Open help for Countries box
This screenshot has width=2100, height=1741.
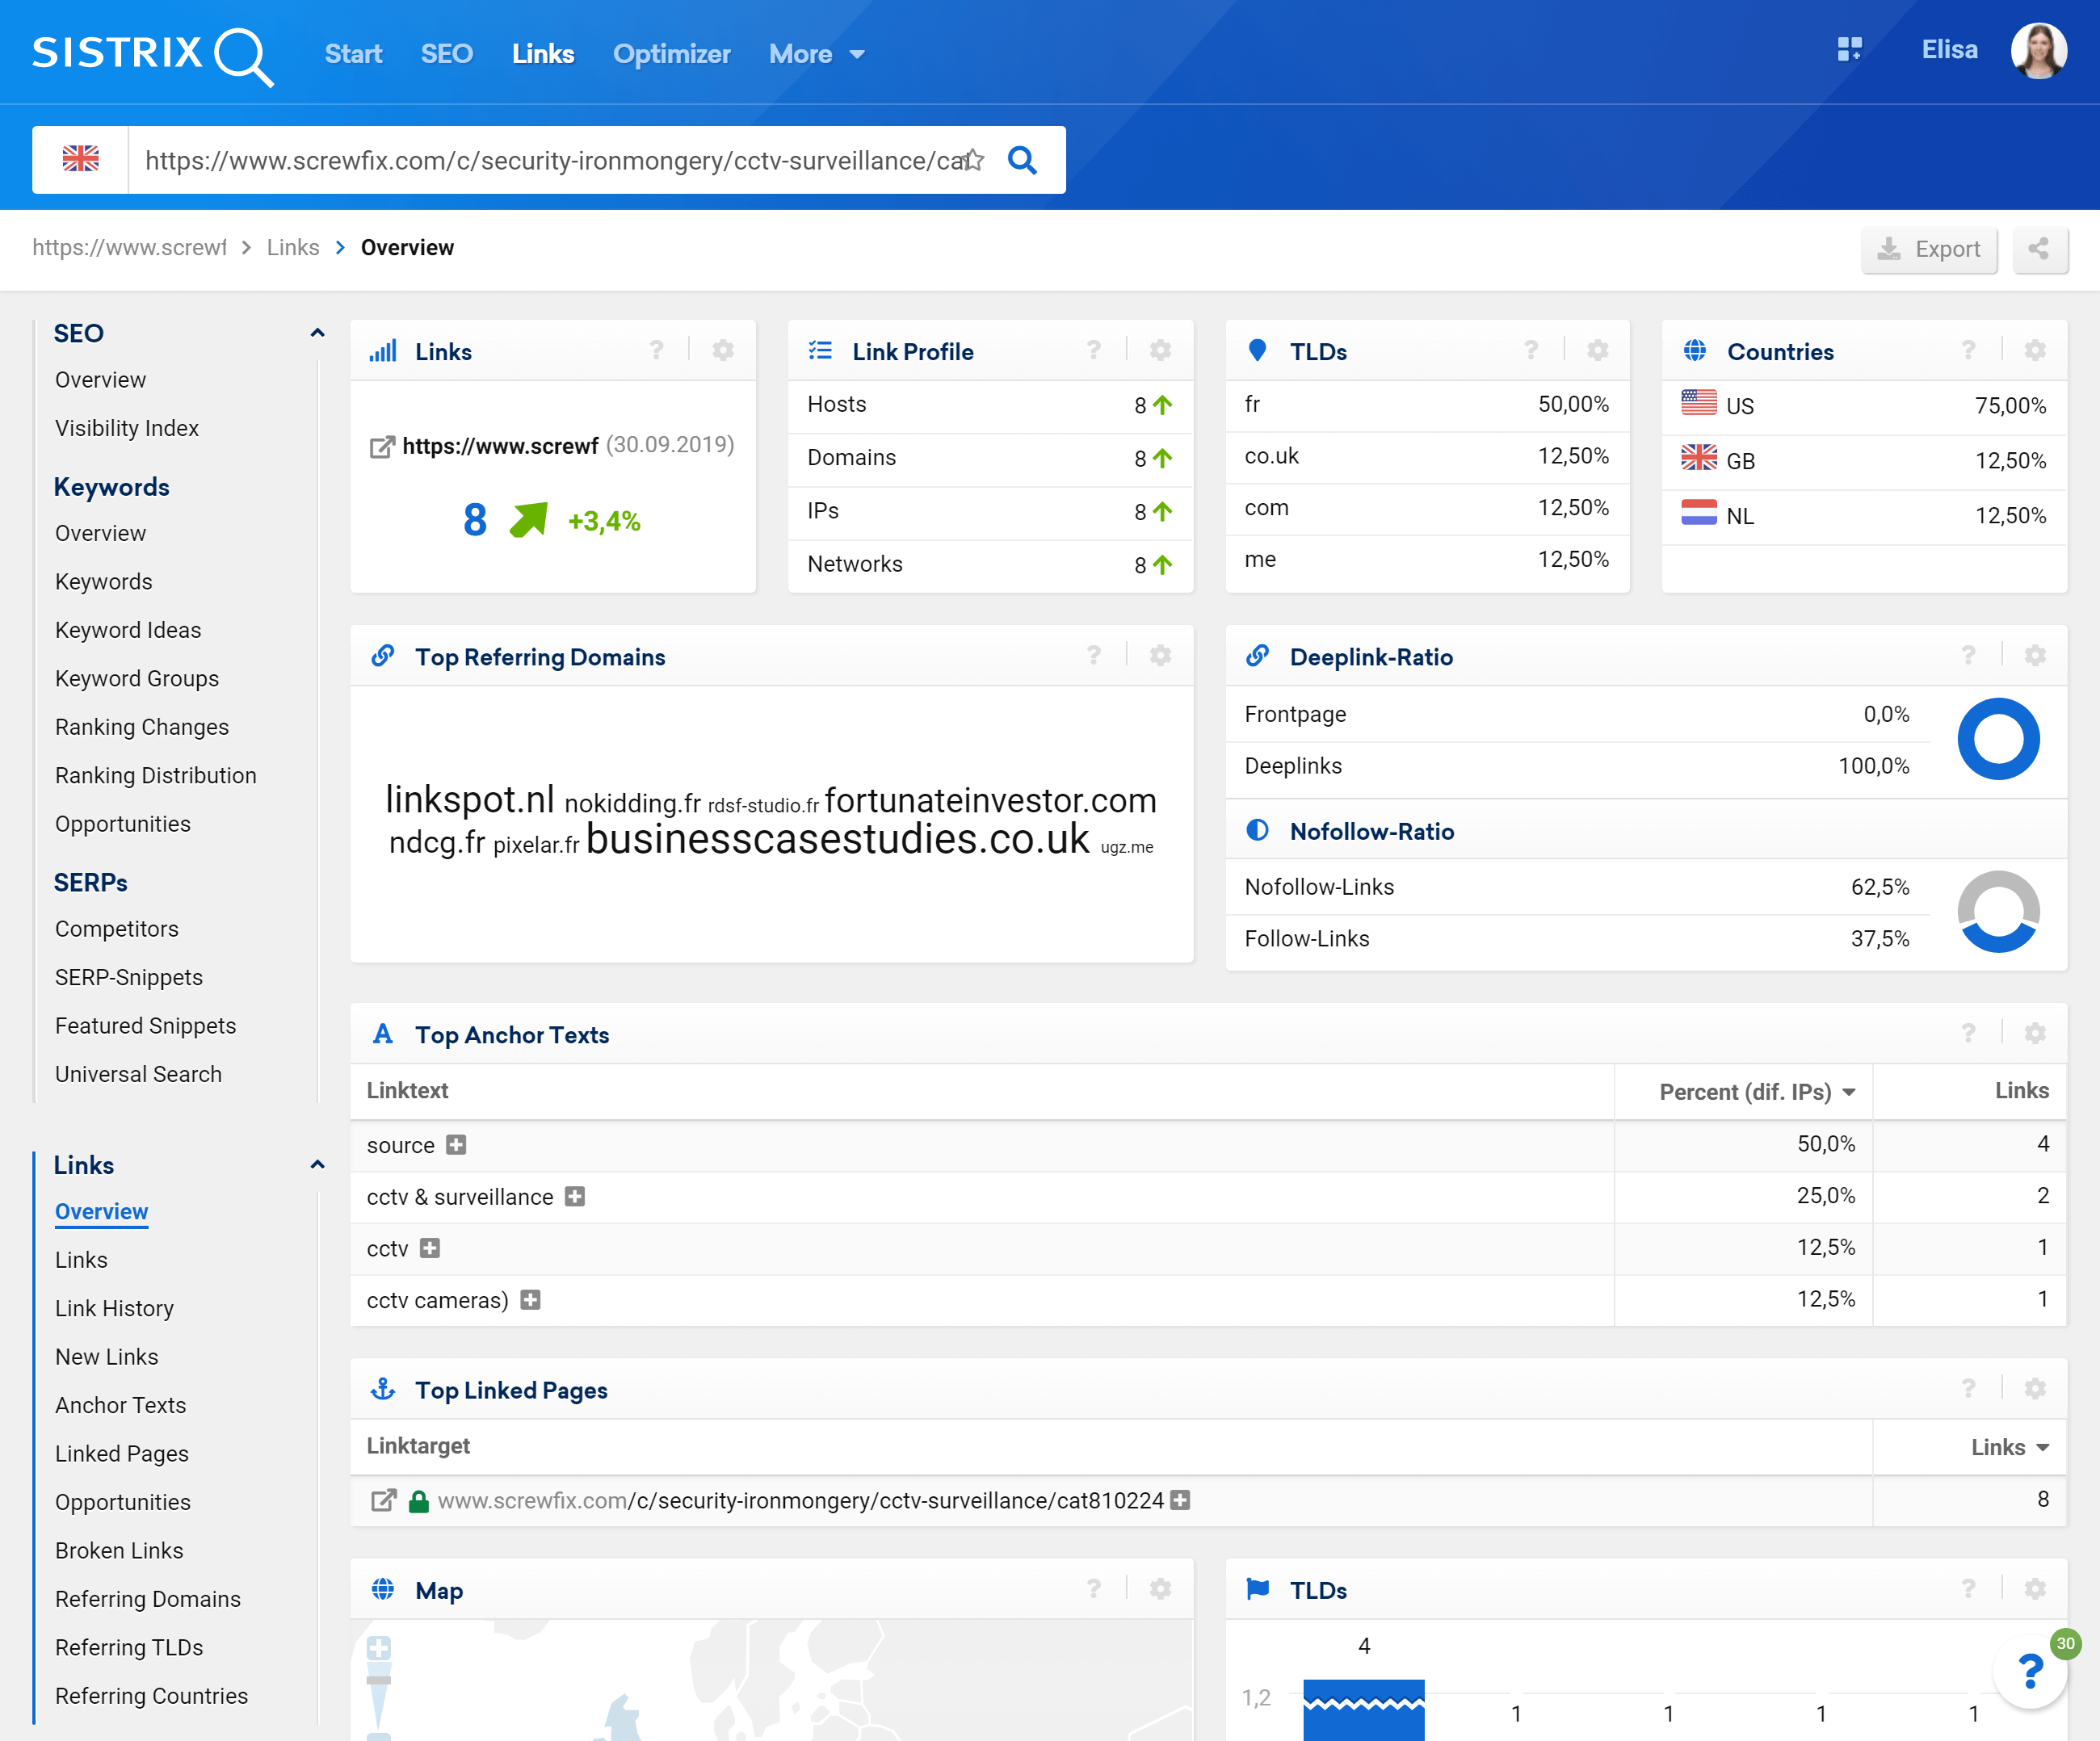1968,351
